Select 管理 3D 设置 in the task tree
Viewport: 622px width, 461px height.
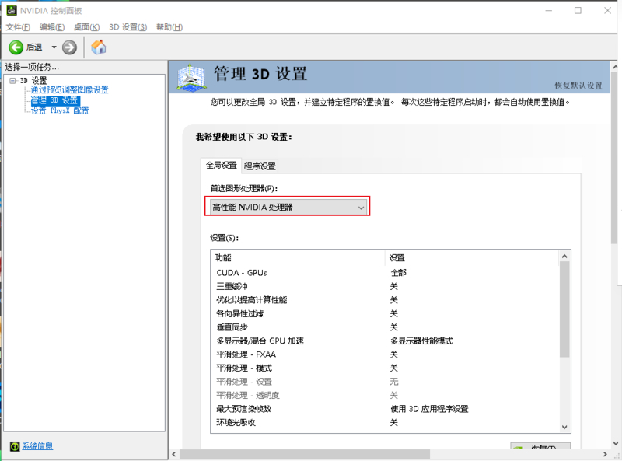pos(55,100)
